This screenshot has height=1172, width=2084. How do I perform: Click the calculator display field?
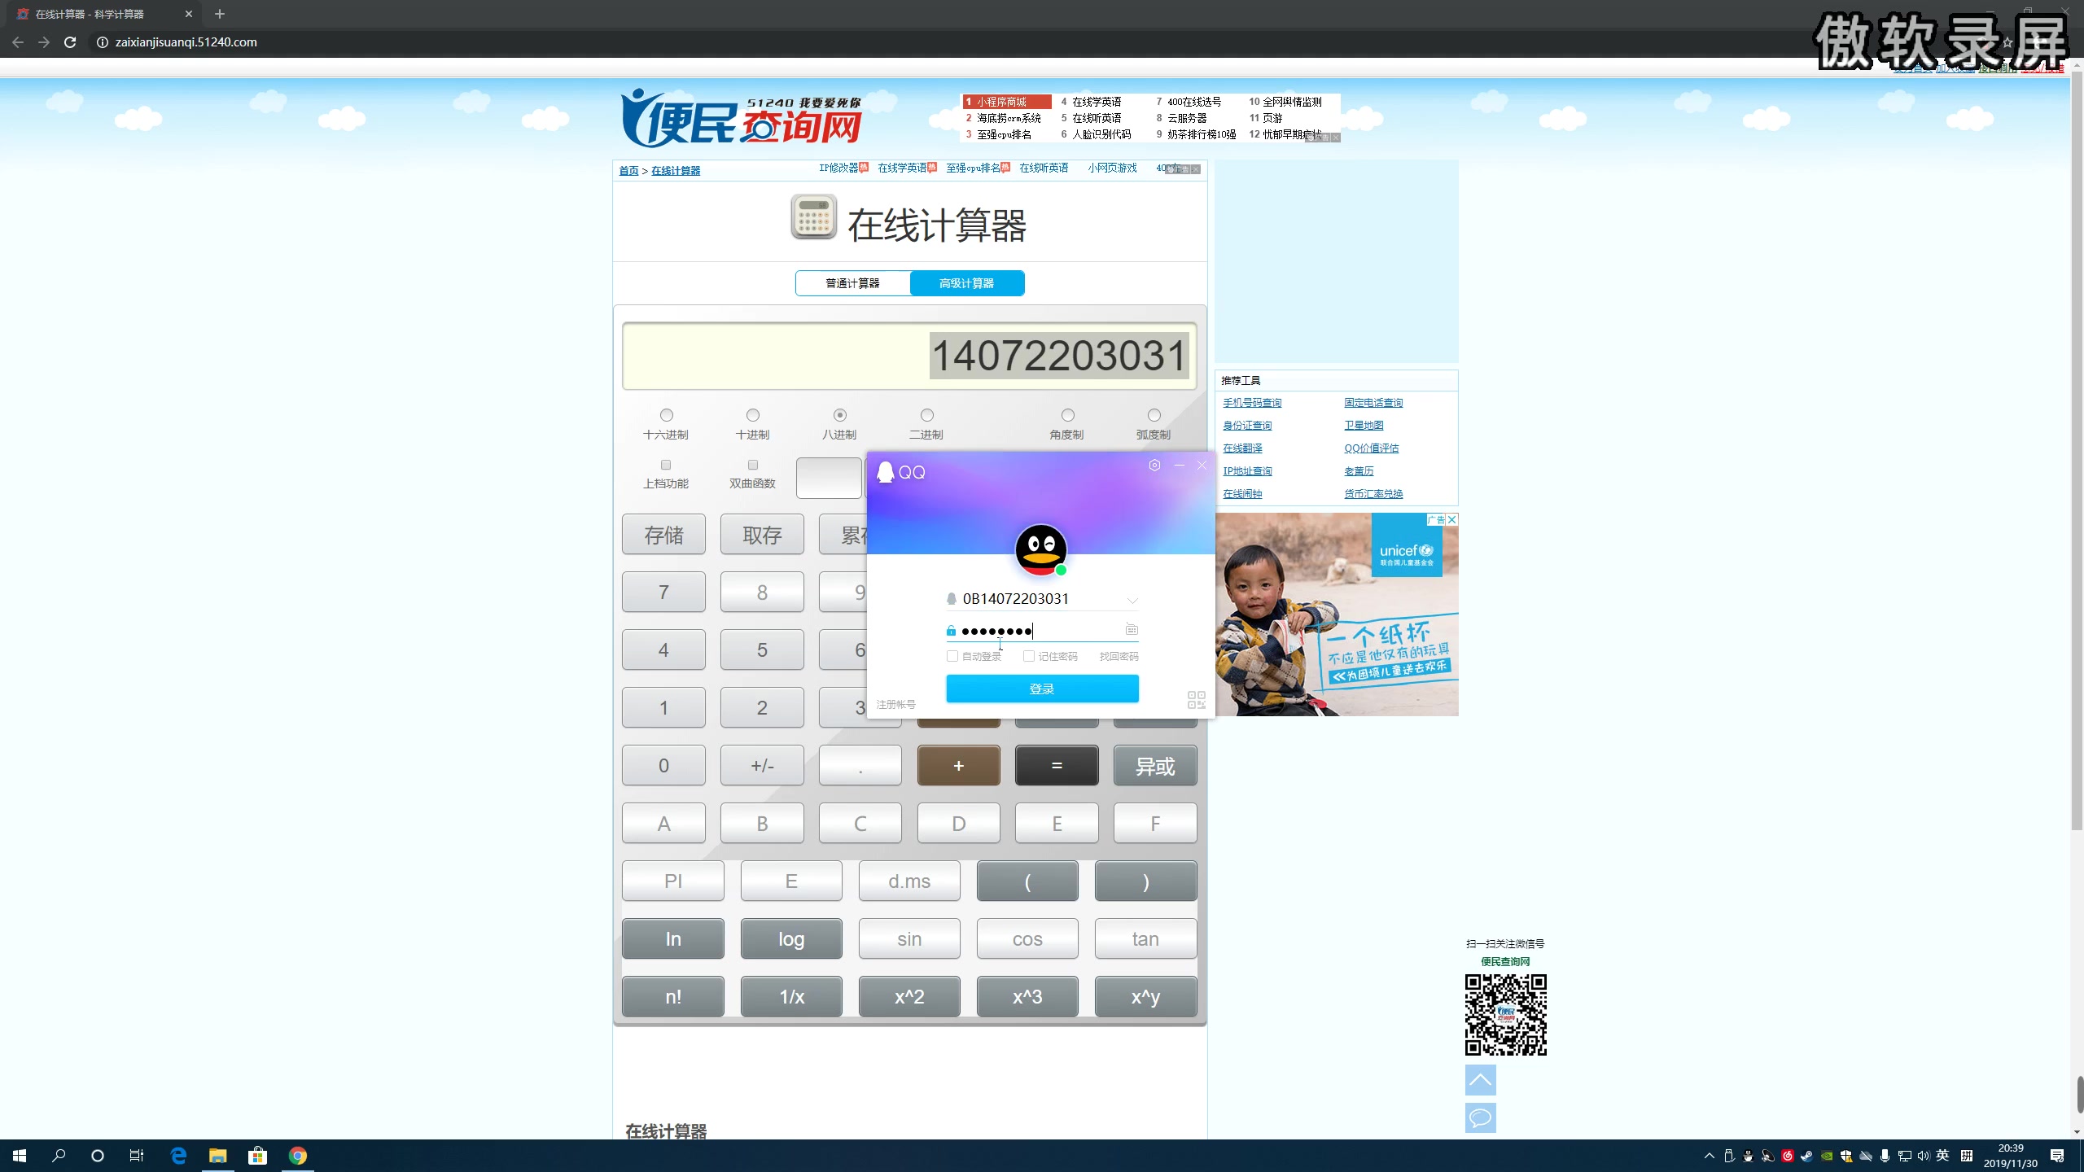click(x=909, y=356)
